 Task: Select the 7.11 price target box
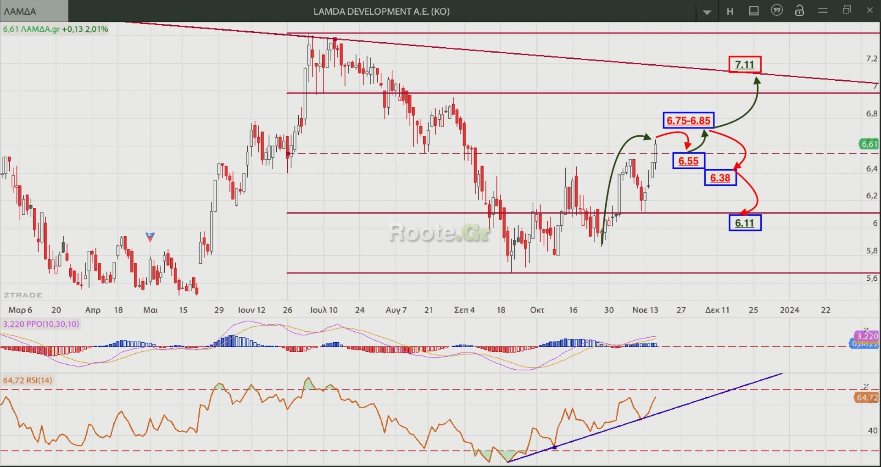744,65
